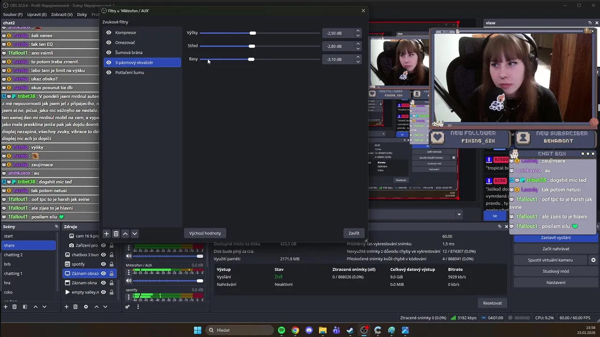Unlock the chatbox 3 source lock
This screenshot has width=600, height=337.
(111, 255)
